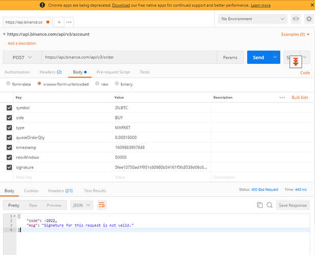Screen dimensions: 315x255
Task: Select the raw body type option
Action: 104,84
